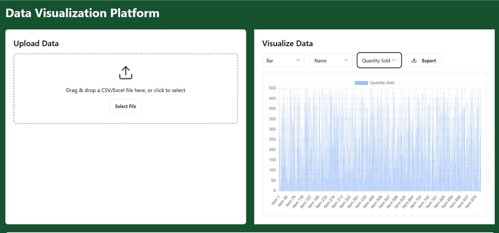
Task: Click the Item 235 axis label
Action: tap(321, 201)
